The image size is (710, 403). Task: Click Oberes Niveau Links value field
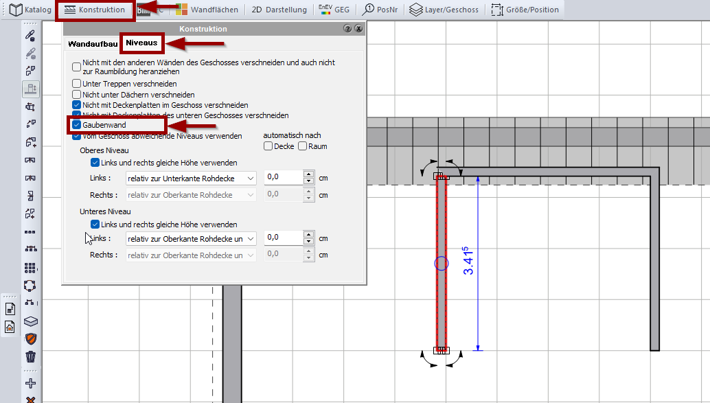coord(283,177)
